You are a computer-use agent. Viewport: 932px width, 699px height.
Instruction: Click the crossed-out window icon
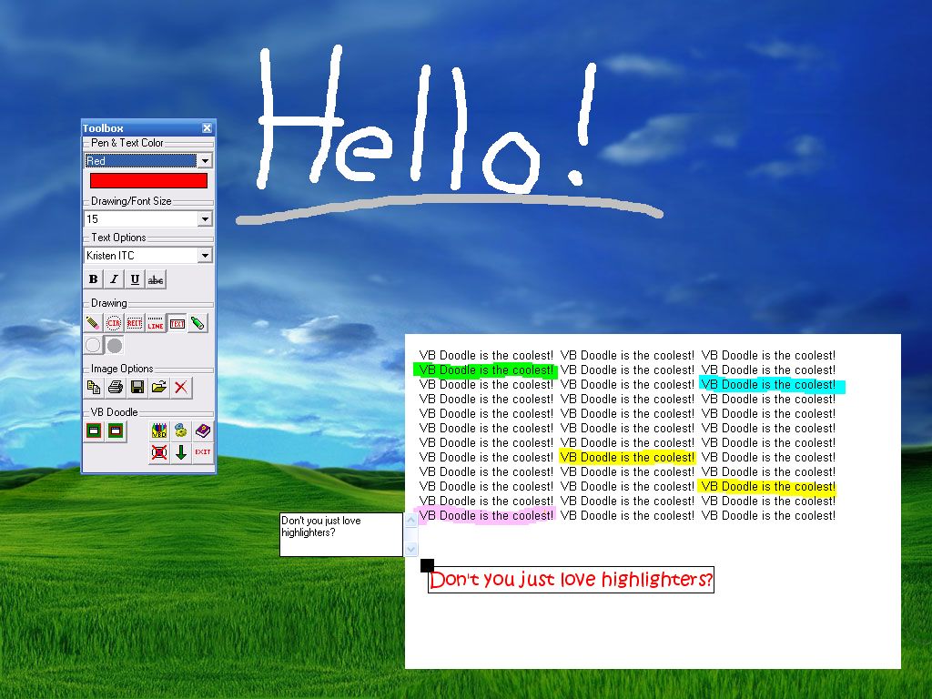[158, 452]
